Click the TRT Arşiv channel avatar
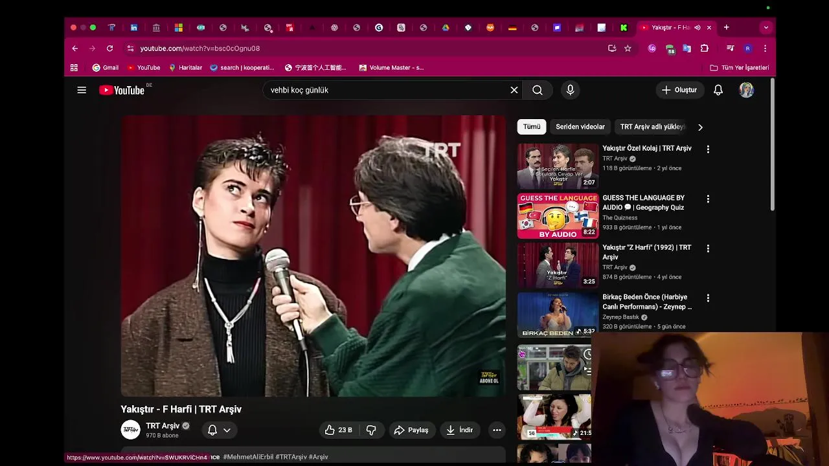Image resolution: width=829 pixels, height=466 pixels. click(130, 430)
